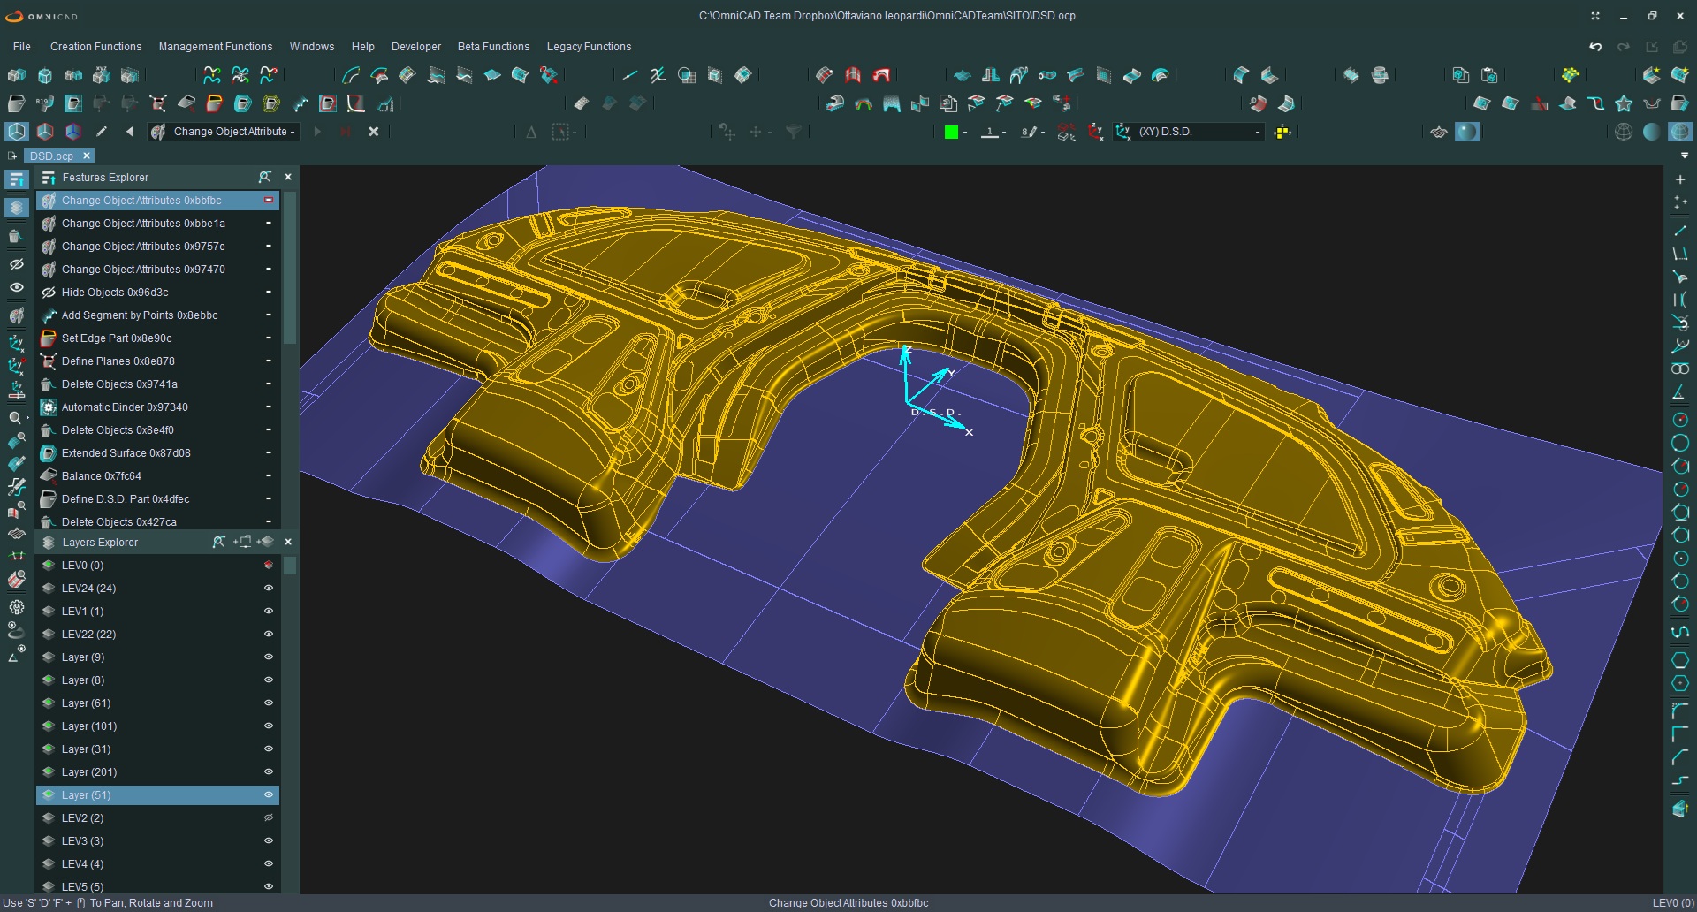The width and height of the screenshot is (1697, 912).
Task: Click the star icon in top-right toolbar
Action: point(1624,103)
